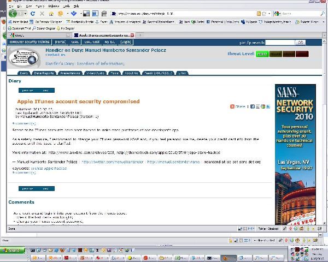Click the green threat level indicator
Viewport: 328px width, 262px height.
(x=262, y=53)
